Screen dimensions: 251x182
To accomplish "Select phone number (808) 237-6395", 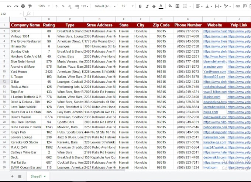I will (188, 31).
